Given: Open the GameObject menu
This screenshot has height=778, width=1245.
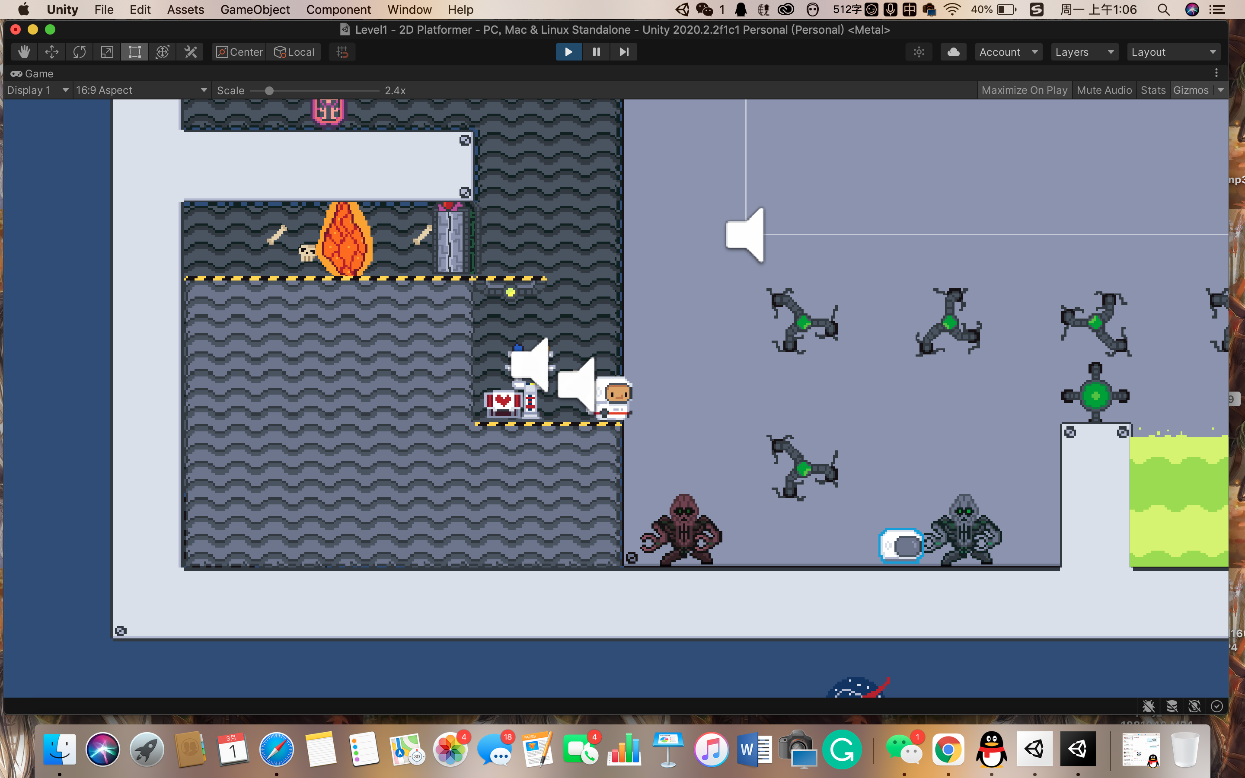Looking at the screenshot, I should 255,9.
